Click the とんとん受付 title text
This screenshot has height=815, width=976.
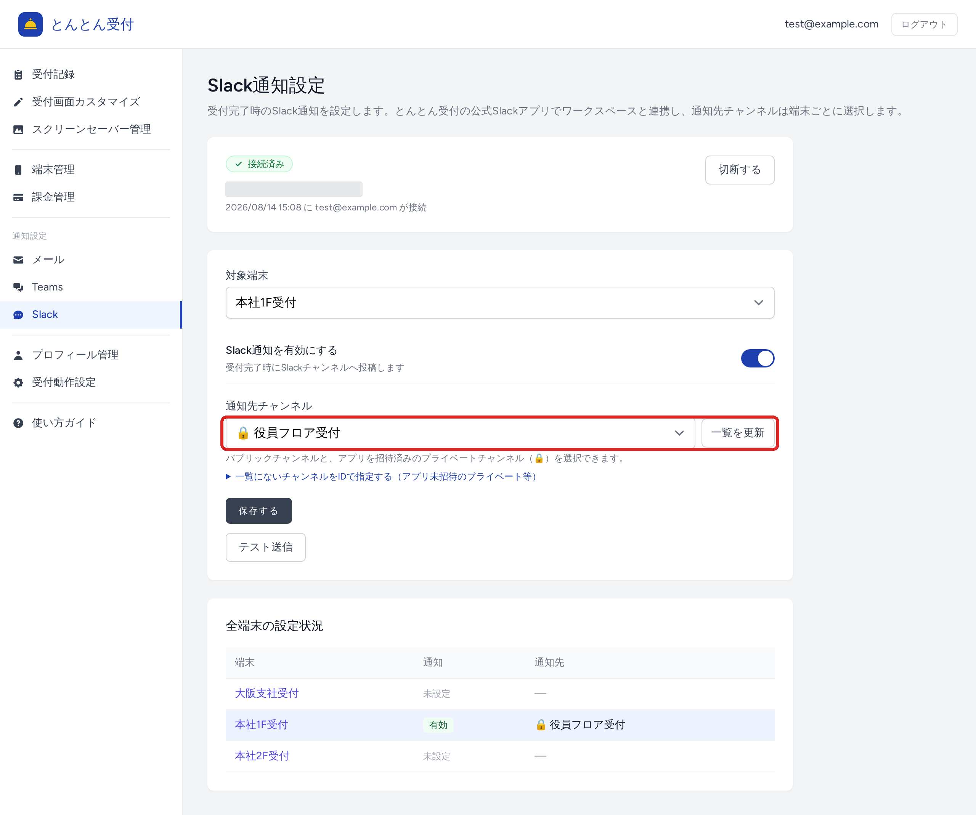93,24
